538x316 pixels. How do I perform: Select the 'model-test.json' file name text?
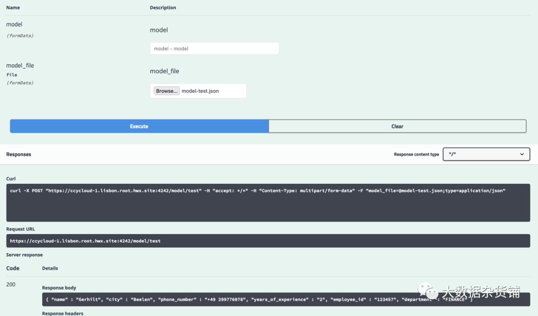[200, 91]
